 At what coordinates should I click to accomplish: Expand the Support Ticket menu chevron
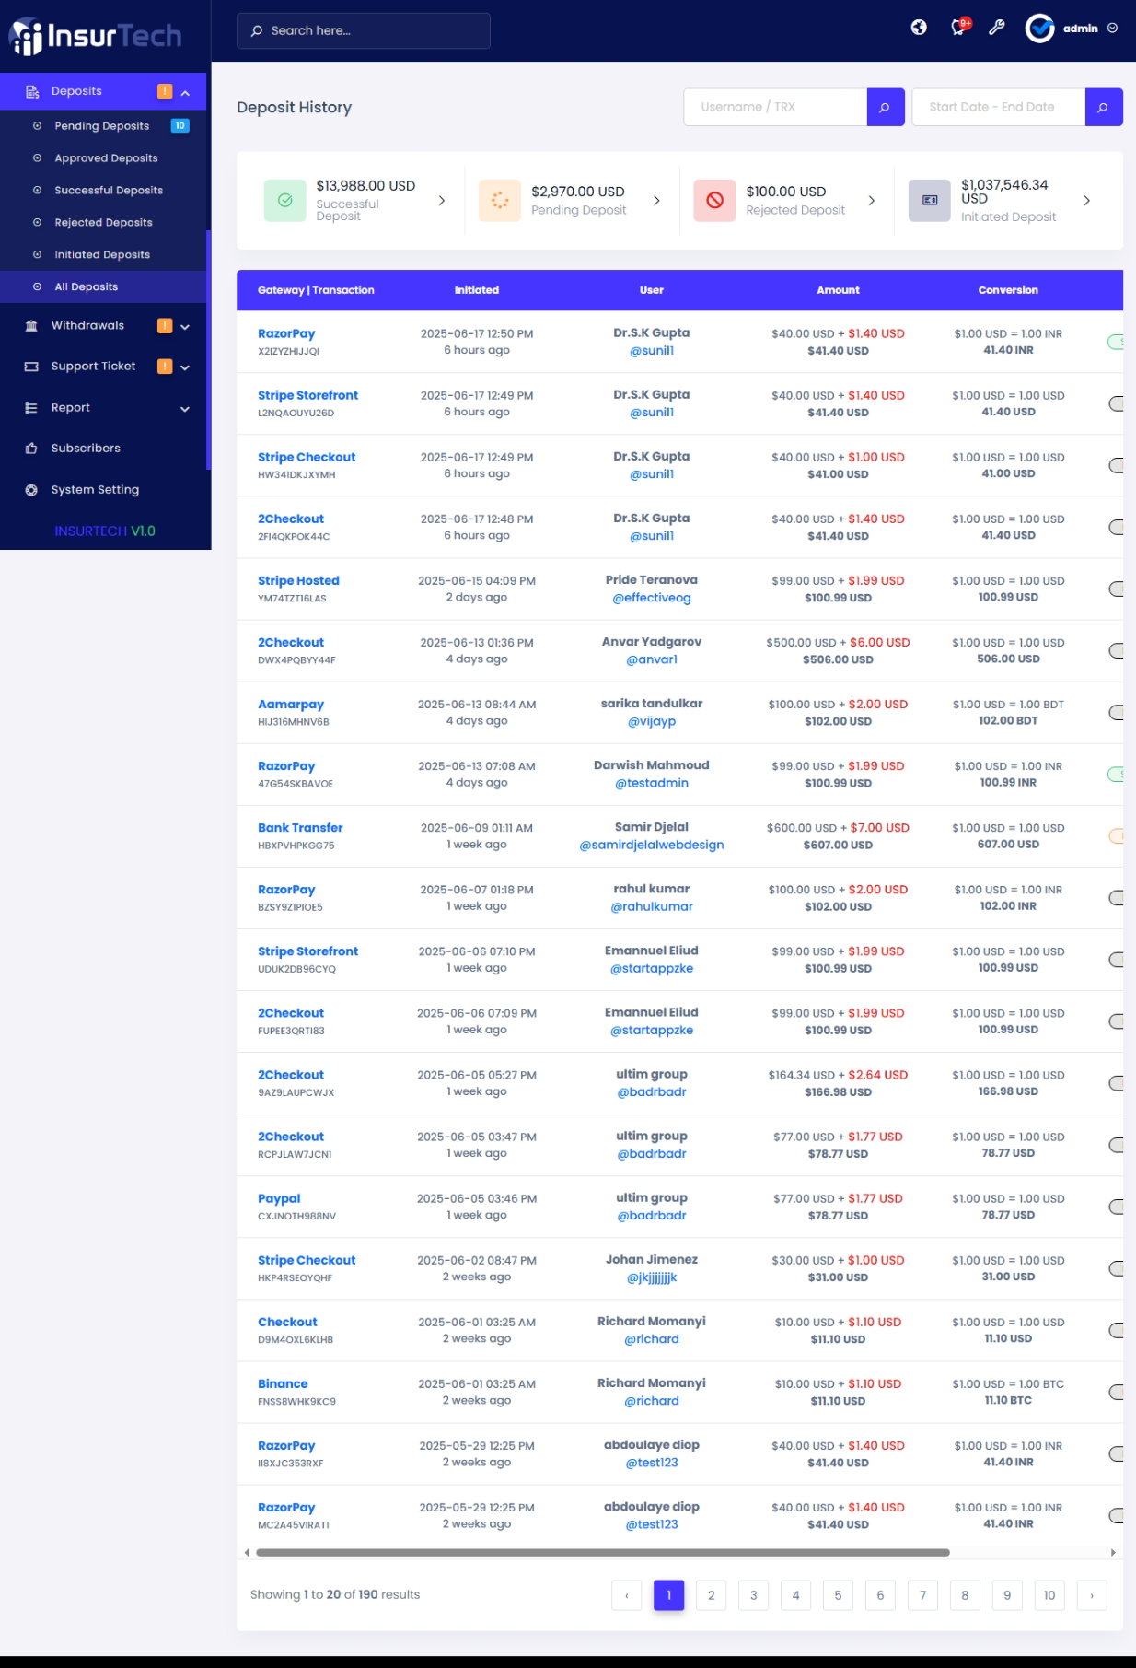pyautogui.click(x=185, y=367)
